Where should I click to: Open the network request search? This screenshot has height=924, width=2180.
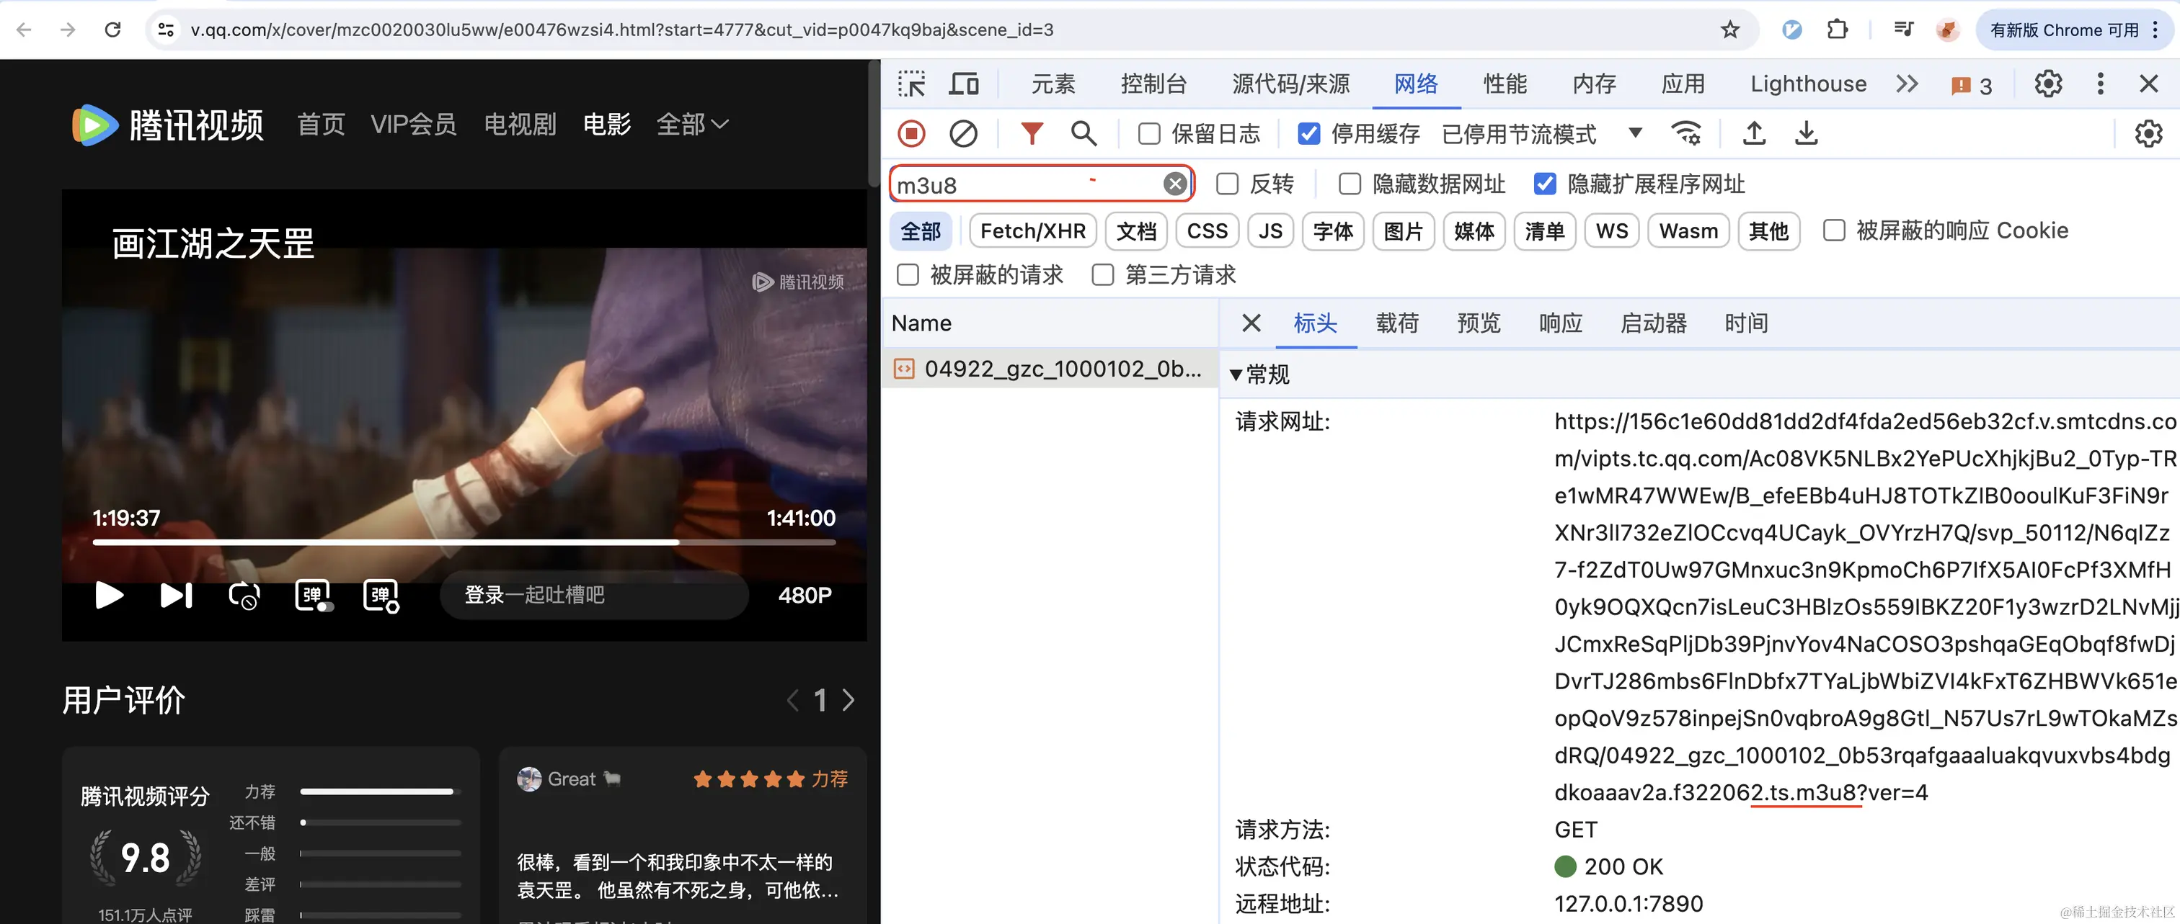tap(1084, 133)
